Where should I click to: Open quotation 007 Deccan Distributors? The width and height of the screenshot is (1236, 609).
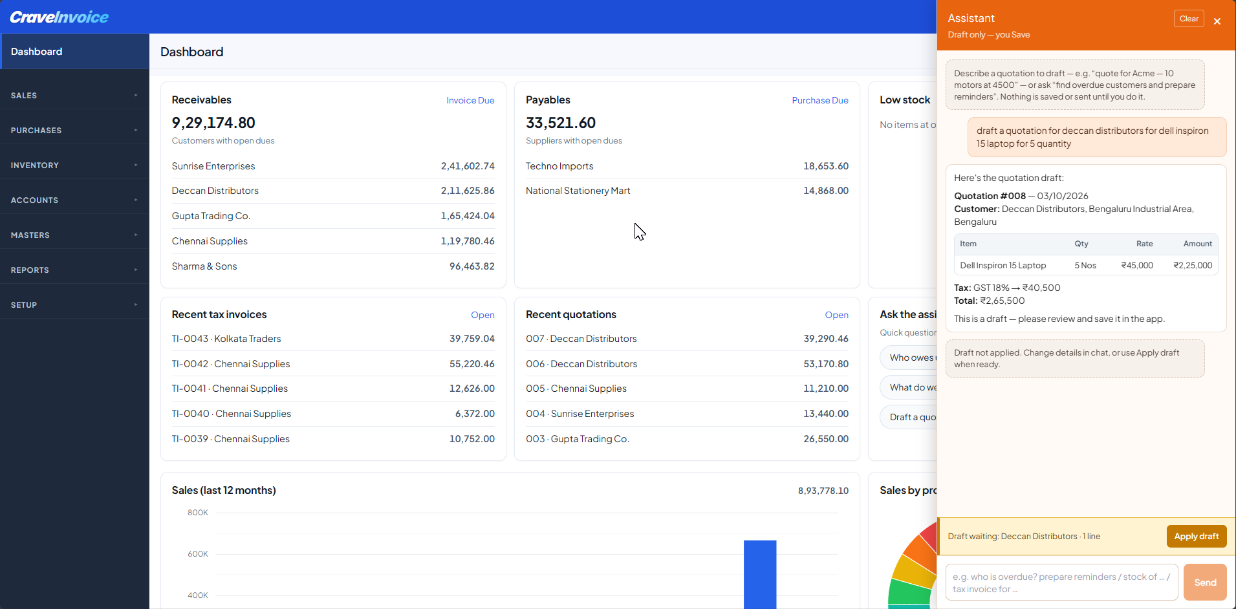pyautogui.click(x=687, y=339)
